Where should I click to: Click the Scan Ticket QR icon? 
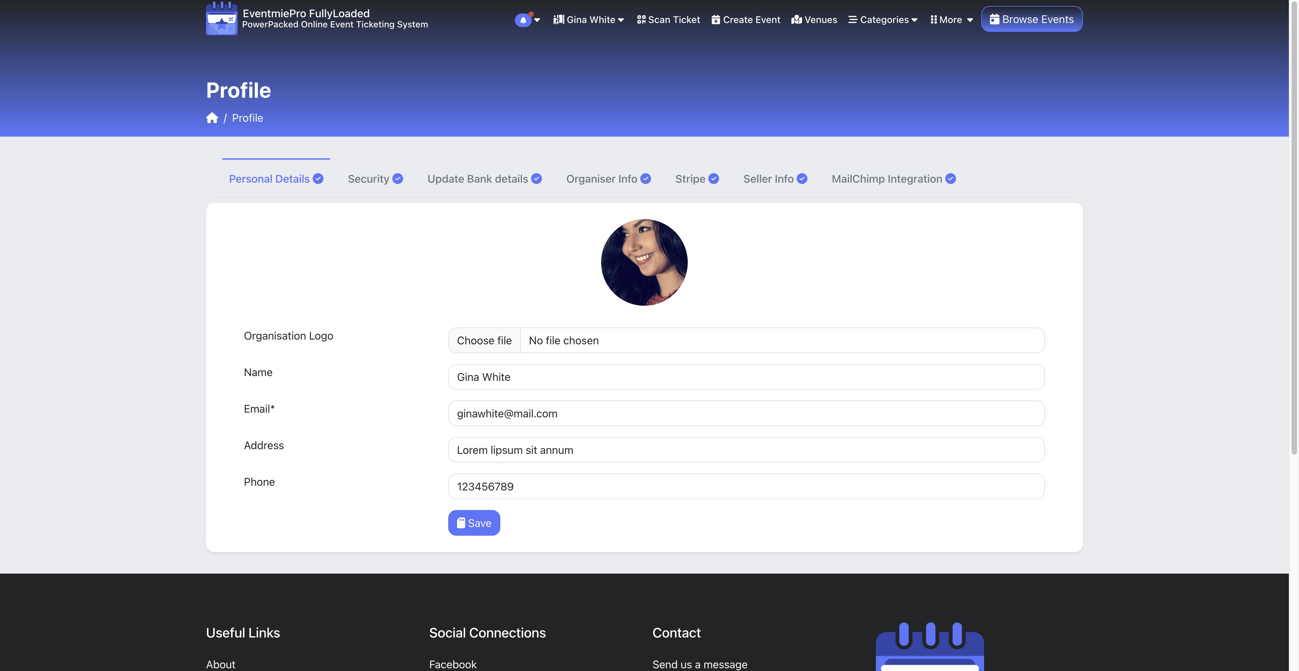(x=641, y=20)
